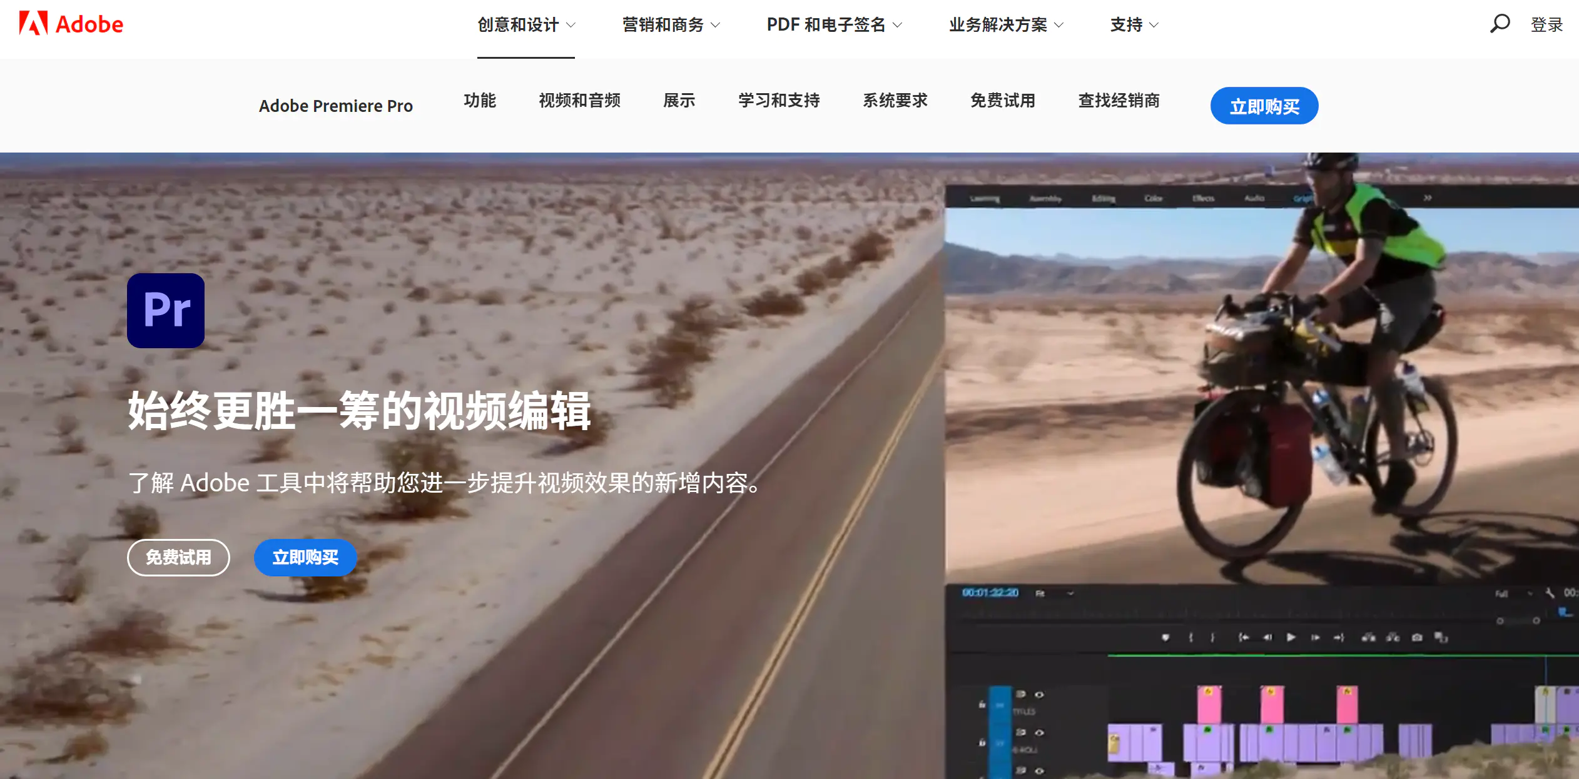The image size is (1579, 779).
Task: Switch to the Learning workspace tab
Action: 984,199
